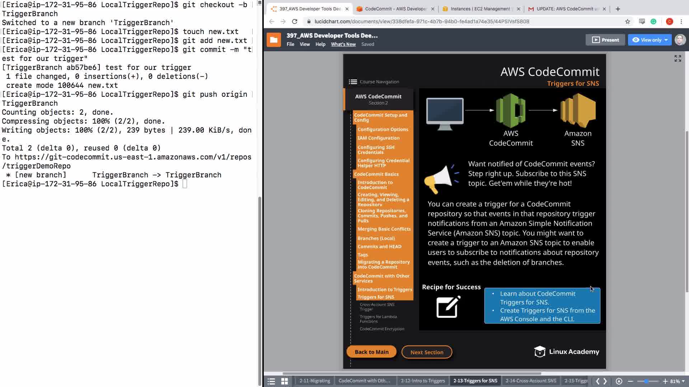Click the Back to Main button
Image resolution: width=689 pixels, height=387 pixels.
click(371, 352)
